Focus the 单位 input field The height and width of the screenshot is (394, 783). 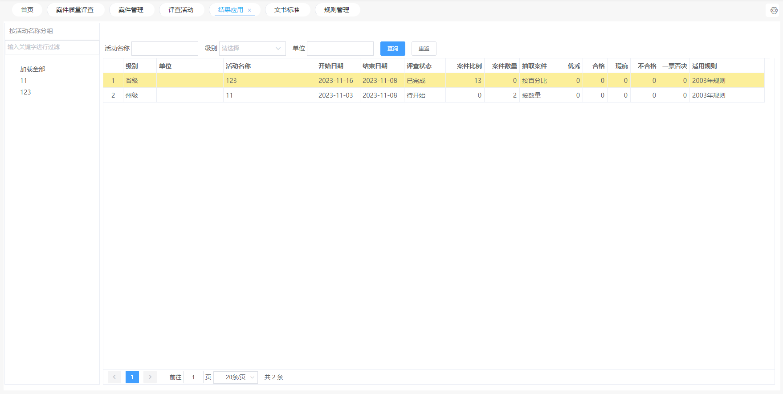[x=340, y=48]
